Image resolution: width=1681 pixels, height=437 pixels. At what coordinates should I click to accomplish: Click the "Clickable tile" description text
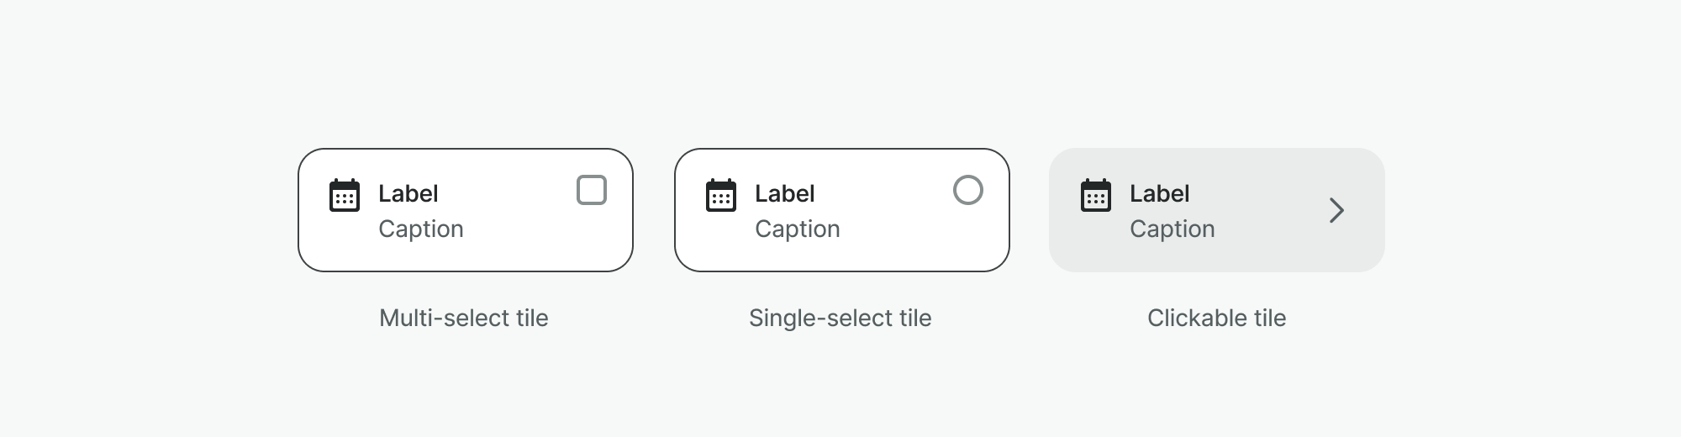[x=1217, y=318]
